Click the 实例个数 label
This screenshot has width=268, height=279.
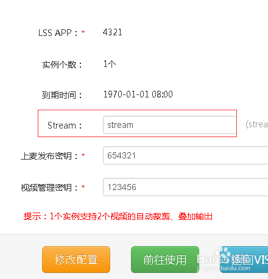(62, 65)
